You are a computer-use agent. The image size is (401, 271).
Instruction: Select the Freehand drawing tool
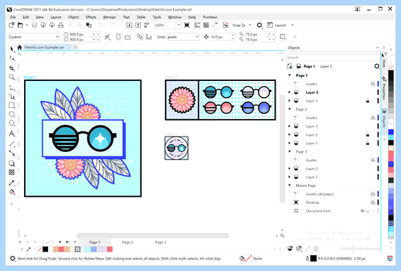[x=11, y=88]
